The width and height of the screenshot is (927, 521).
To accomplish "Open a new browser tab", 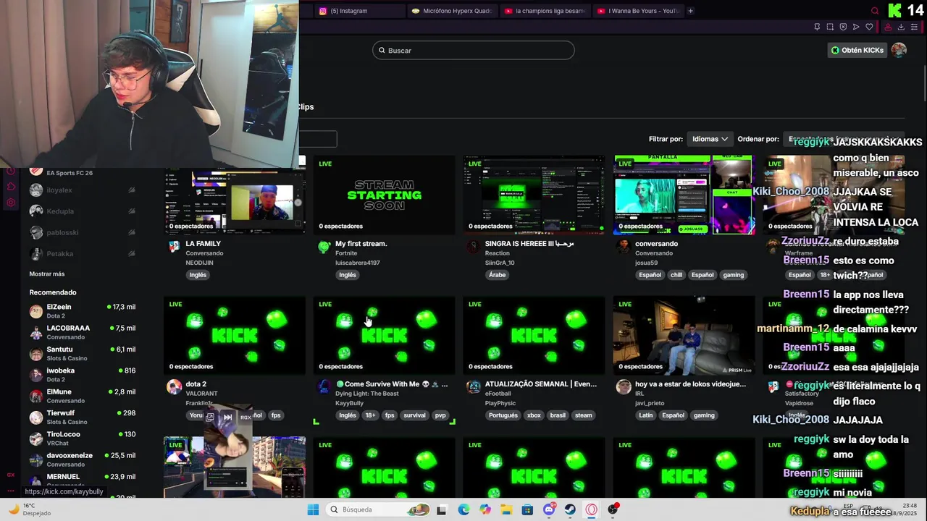I will click(690, 11).
